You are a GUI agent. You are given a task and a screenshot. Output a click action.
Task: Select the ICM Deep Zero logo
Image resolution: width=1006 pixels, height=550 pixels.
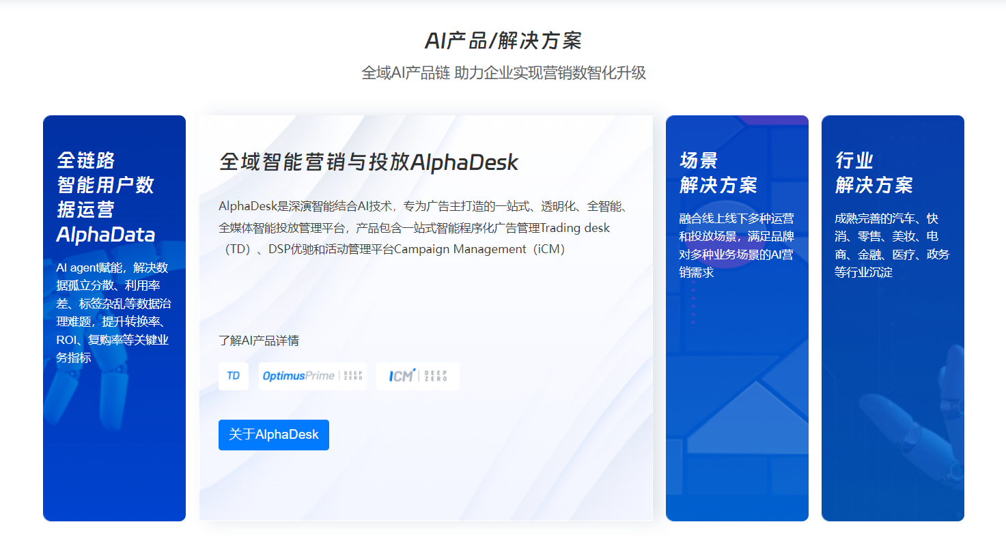click(417, 376)
